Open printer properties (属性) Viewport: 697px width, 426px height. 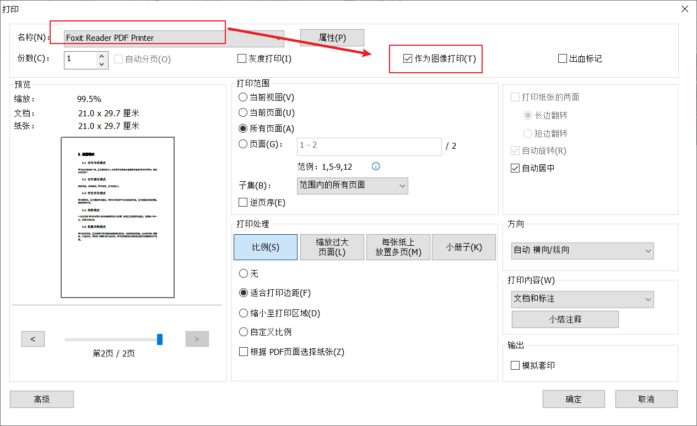(332, 37)
